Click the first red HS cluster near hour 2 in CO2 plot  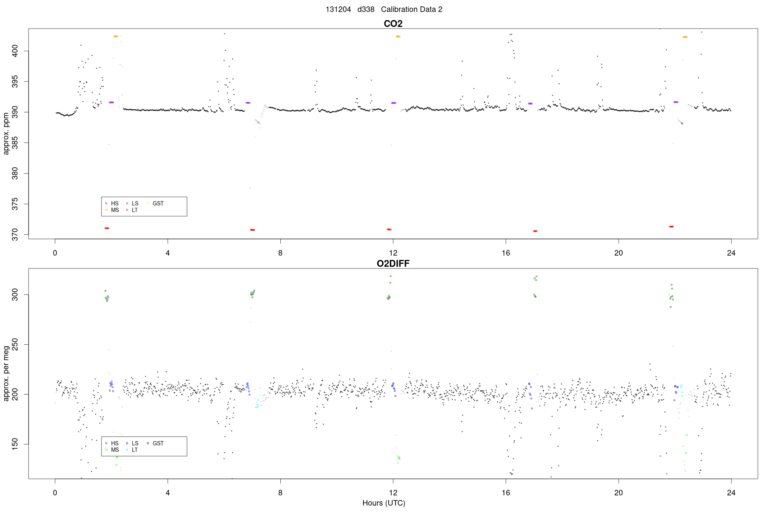[107, 228]
